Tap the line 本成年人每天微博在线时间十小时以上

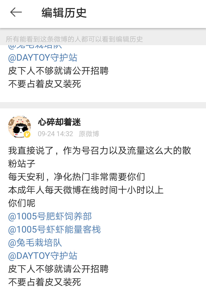tap(86, 190)
